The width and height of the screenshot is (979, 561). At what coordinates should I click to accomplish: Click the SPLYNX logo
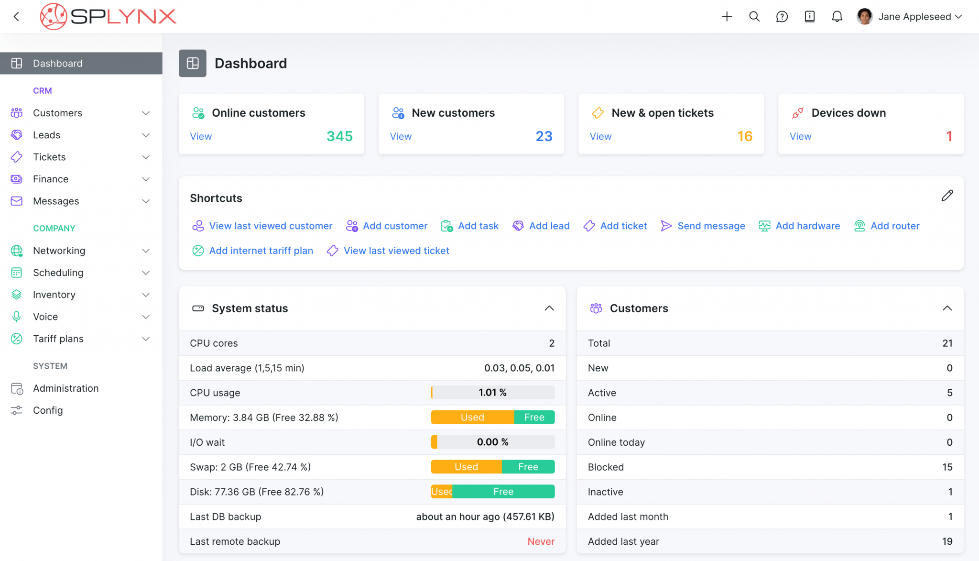point(108,16)
